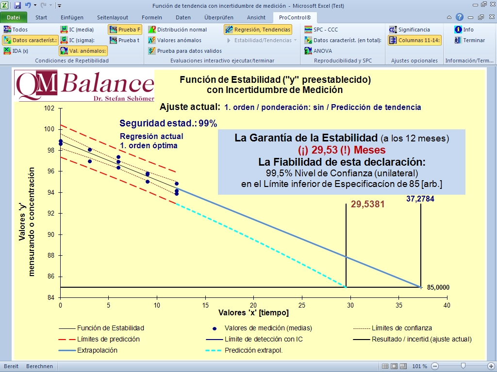Toggle Regresión, Tendencias evaluation
The image size is (497, 372).
tap(258, 30)
